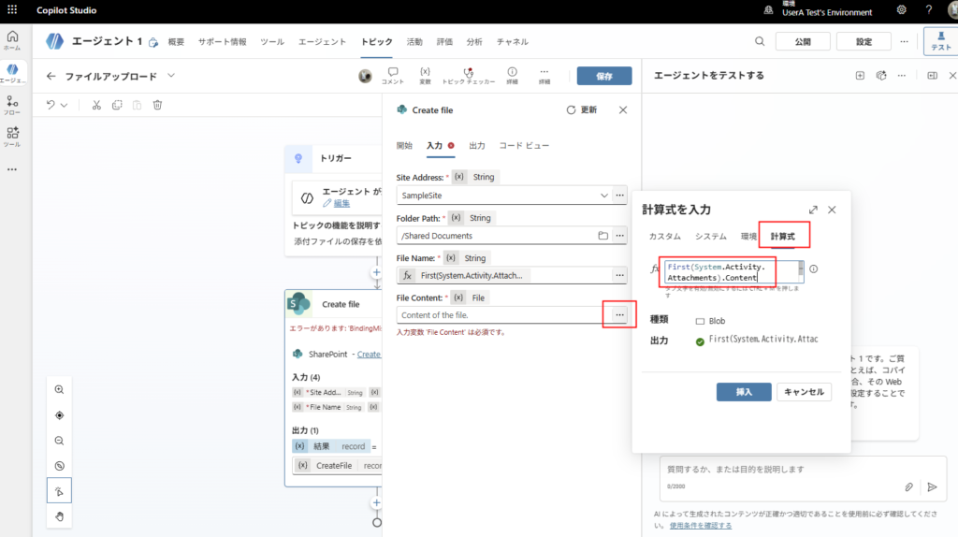Select the カスタム tab
Viewport: 958px width, 537px height.
[x=664, y=237]
